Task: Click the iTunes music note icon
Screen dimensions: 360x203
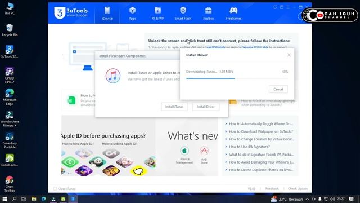Action: tap(113, 76)
